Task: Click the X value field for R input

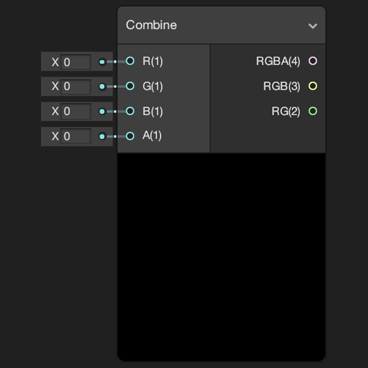Action: click(x=76, y=62)
